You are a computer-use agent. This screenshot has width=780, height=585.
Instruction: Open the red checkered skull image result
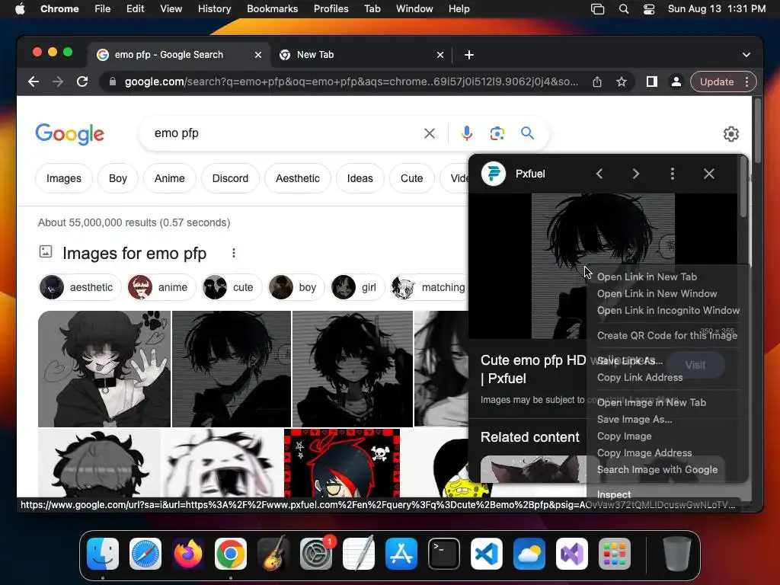tap(342, 463)
